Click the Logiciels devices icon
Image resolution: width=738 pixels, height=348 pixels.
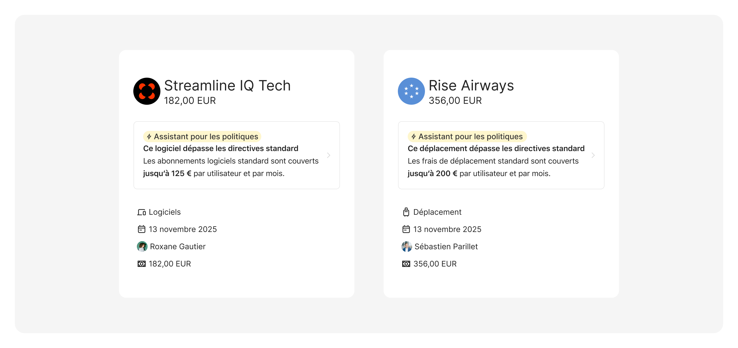[142, 212]
